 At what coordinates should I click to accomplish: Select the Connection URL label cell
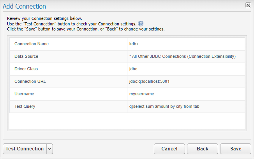coord(68,81)
